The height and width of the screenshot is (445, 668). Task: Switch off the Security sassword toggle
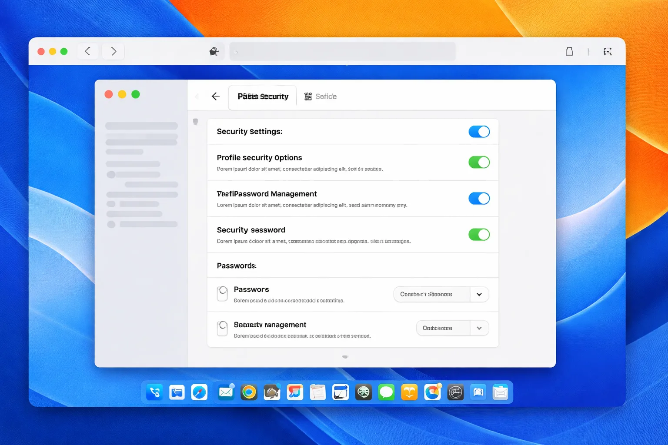(x=479, y=234)
